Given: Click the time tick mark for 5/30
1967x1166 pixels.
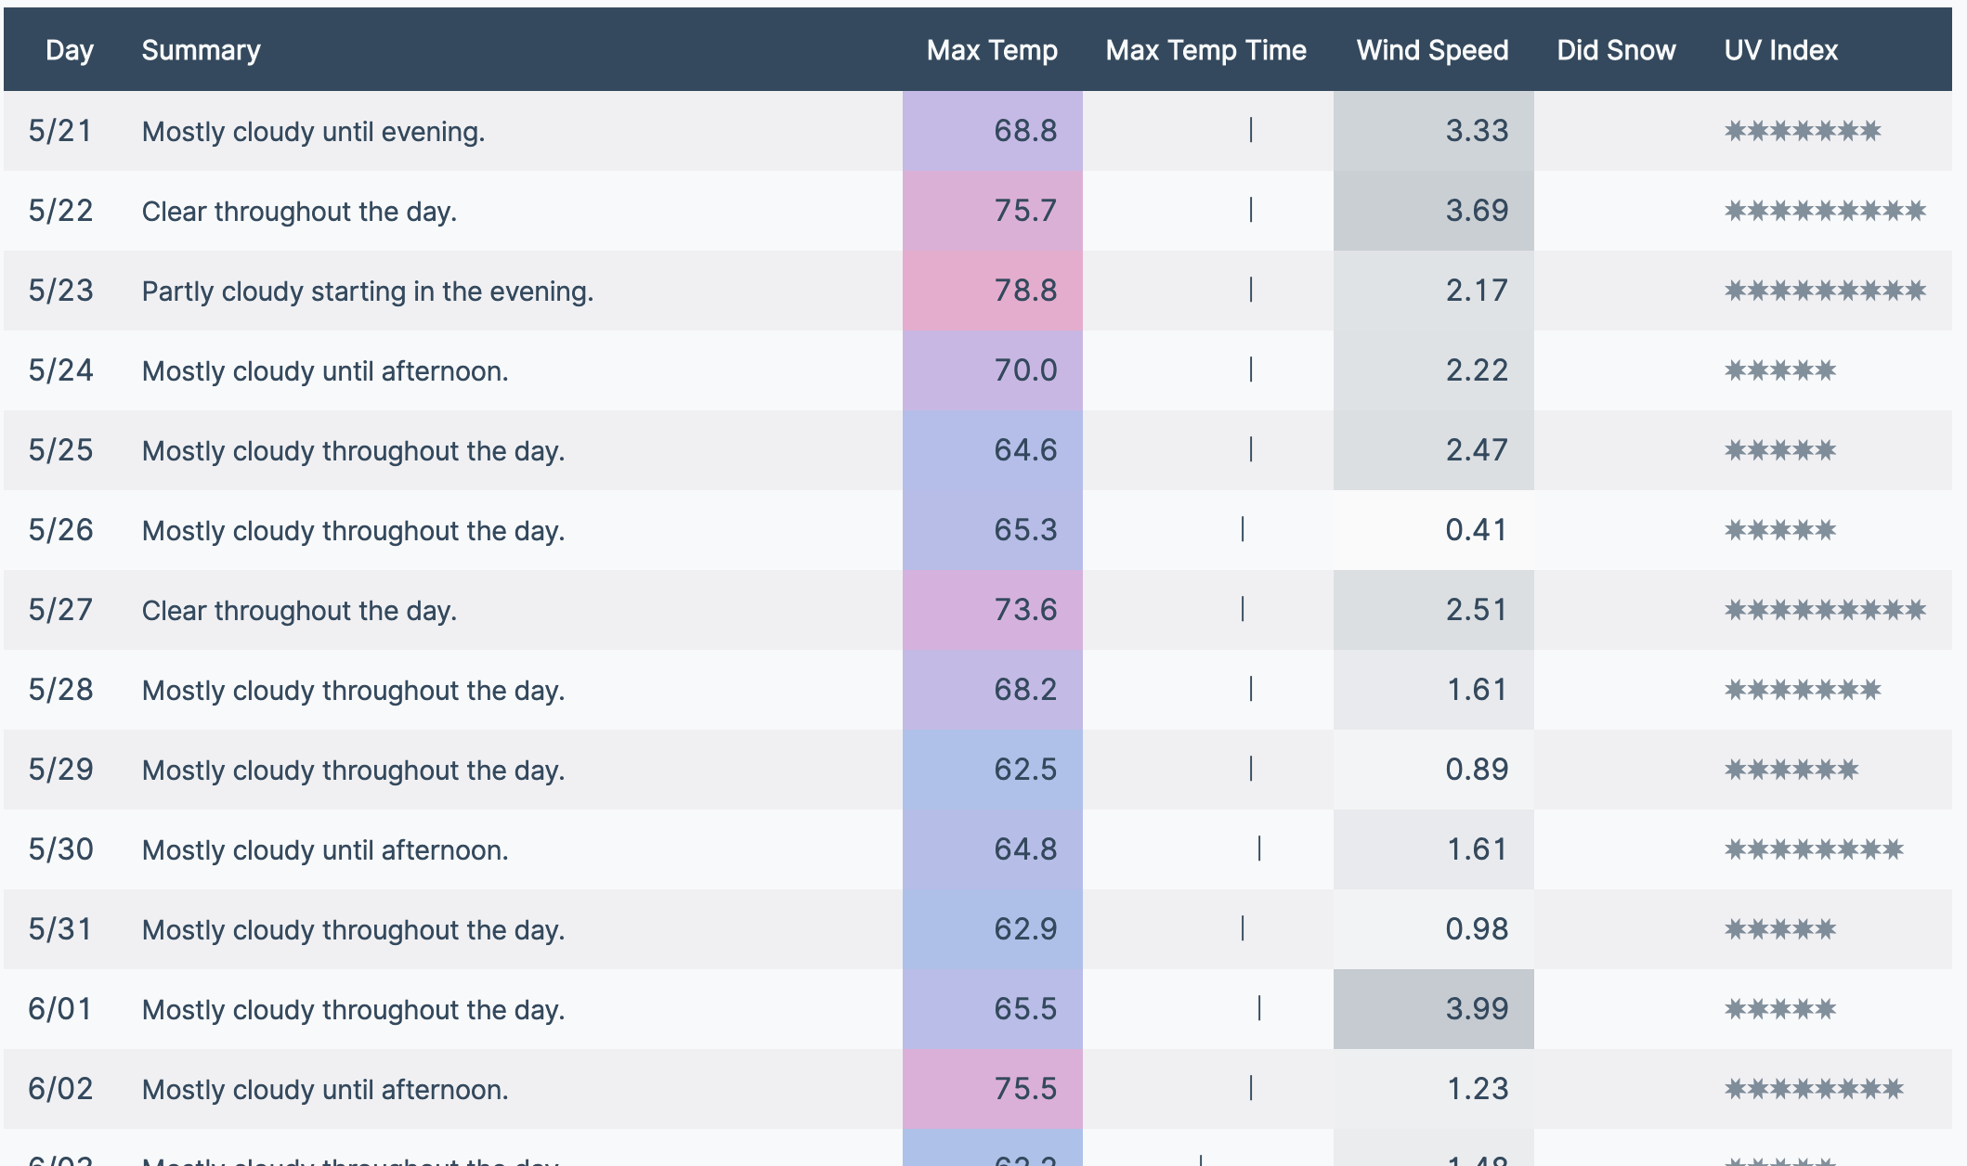Looking at the screenshot, I should click(x=1259, y=849).
